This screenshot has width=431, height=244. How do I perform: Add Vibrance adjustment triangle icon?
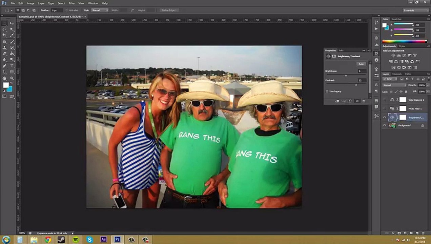coord(415,55)
